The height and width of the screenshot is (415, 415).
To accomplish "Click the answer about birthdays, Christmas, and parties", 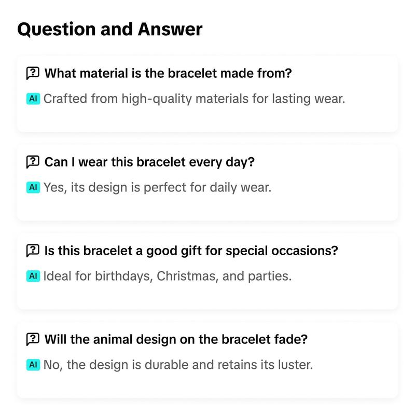I will coord(168,276).
